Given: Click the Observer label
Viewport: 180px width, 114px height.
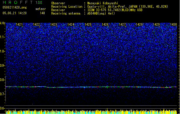Looking at the screenshot, I should point(58,3).
